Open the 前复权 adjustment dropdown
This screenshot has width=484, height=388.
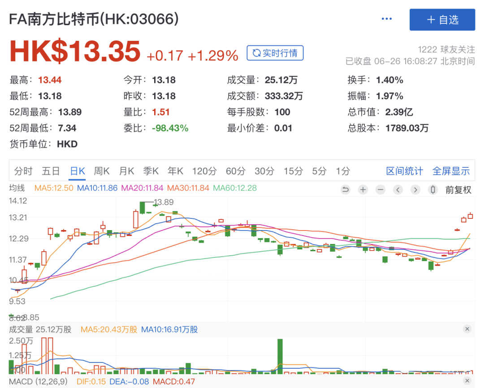point(458,190)
